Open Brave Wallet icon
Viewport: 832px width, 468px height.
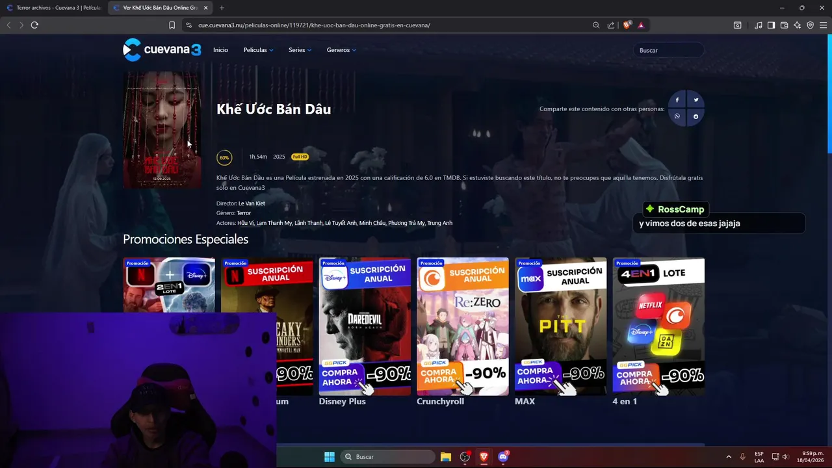point(784,25)
